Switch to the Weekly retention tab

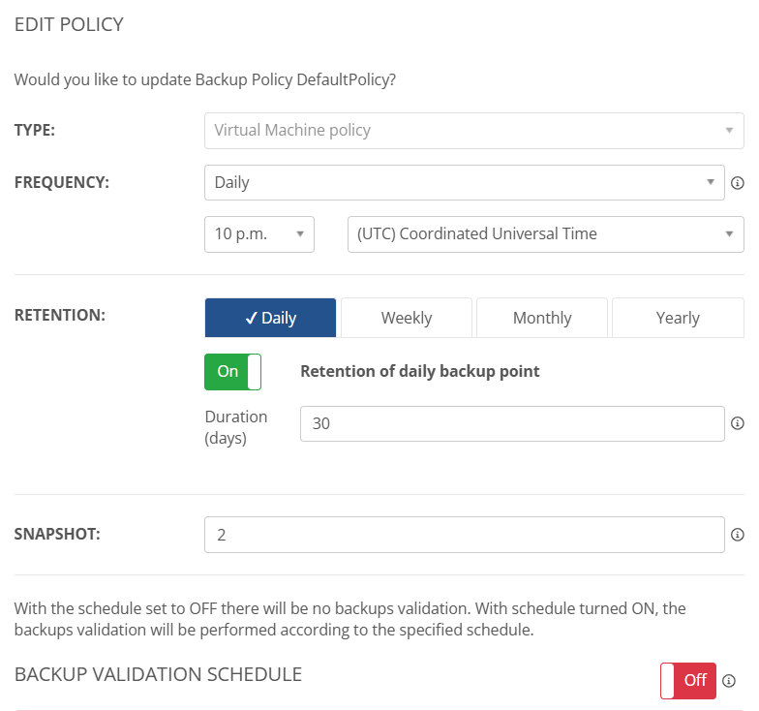pos(407,318)
